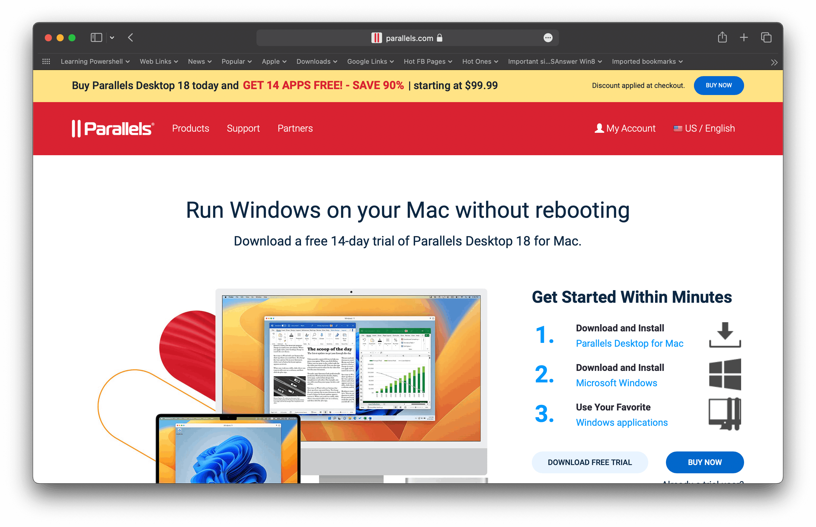This screenshot has height=527, width=816.
Task: Change region via US / English
Action: tap(704, 128)
